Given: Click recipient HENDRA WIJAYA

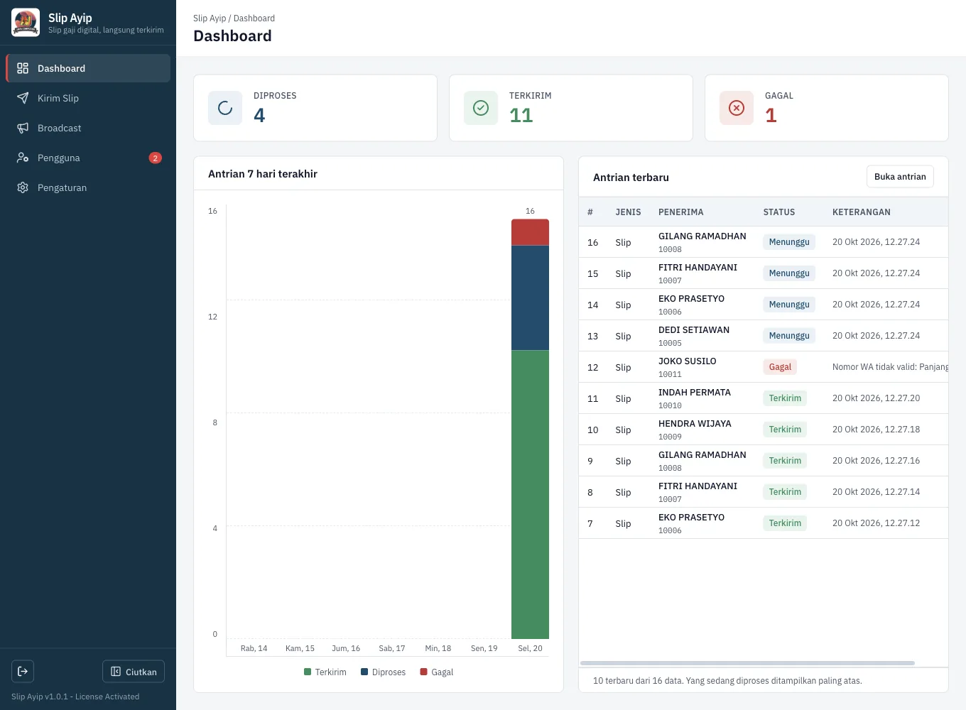Looking at the screenshot, I should coord(695,424).
